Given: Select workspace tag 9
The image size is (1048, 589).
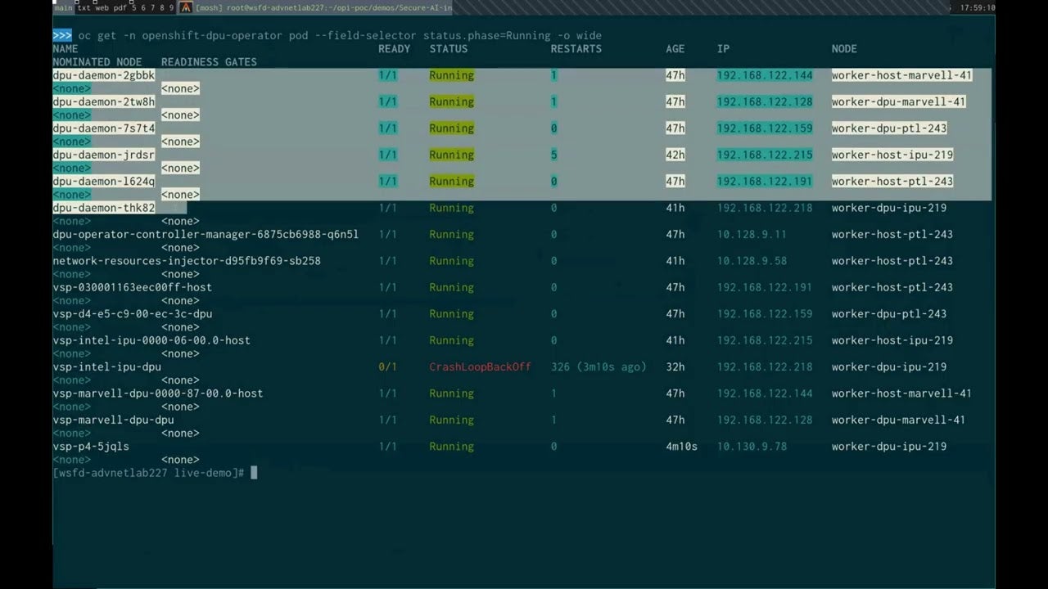Looking at the screenshot, I should pos(172,7).
